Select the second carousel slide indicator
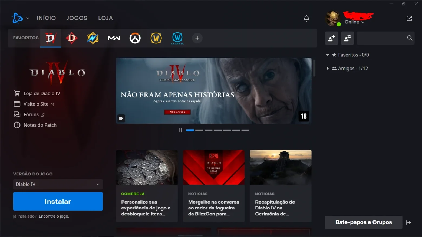 [199, 130]
